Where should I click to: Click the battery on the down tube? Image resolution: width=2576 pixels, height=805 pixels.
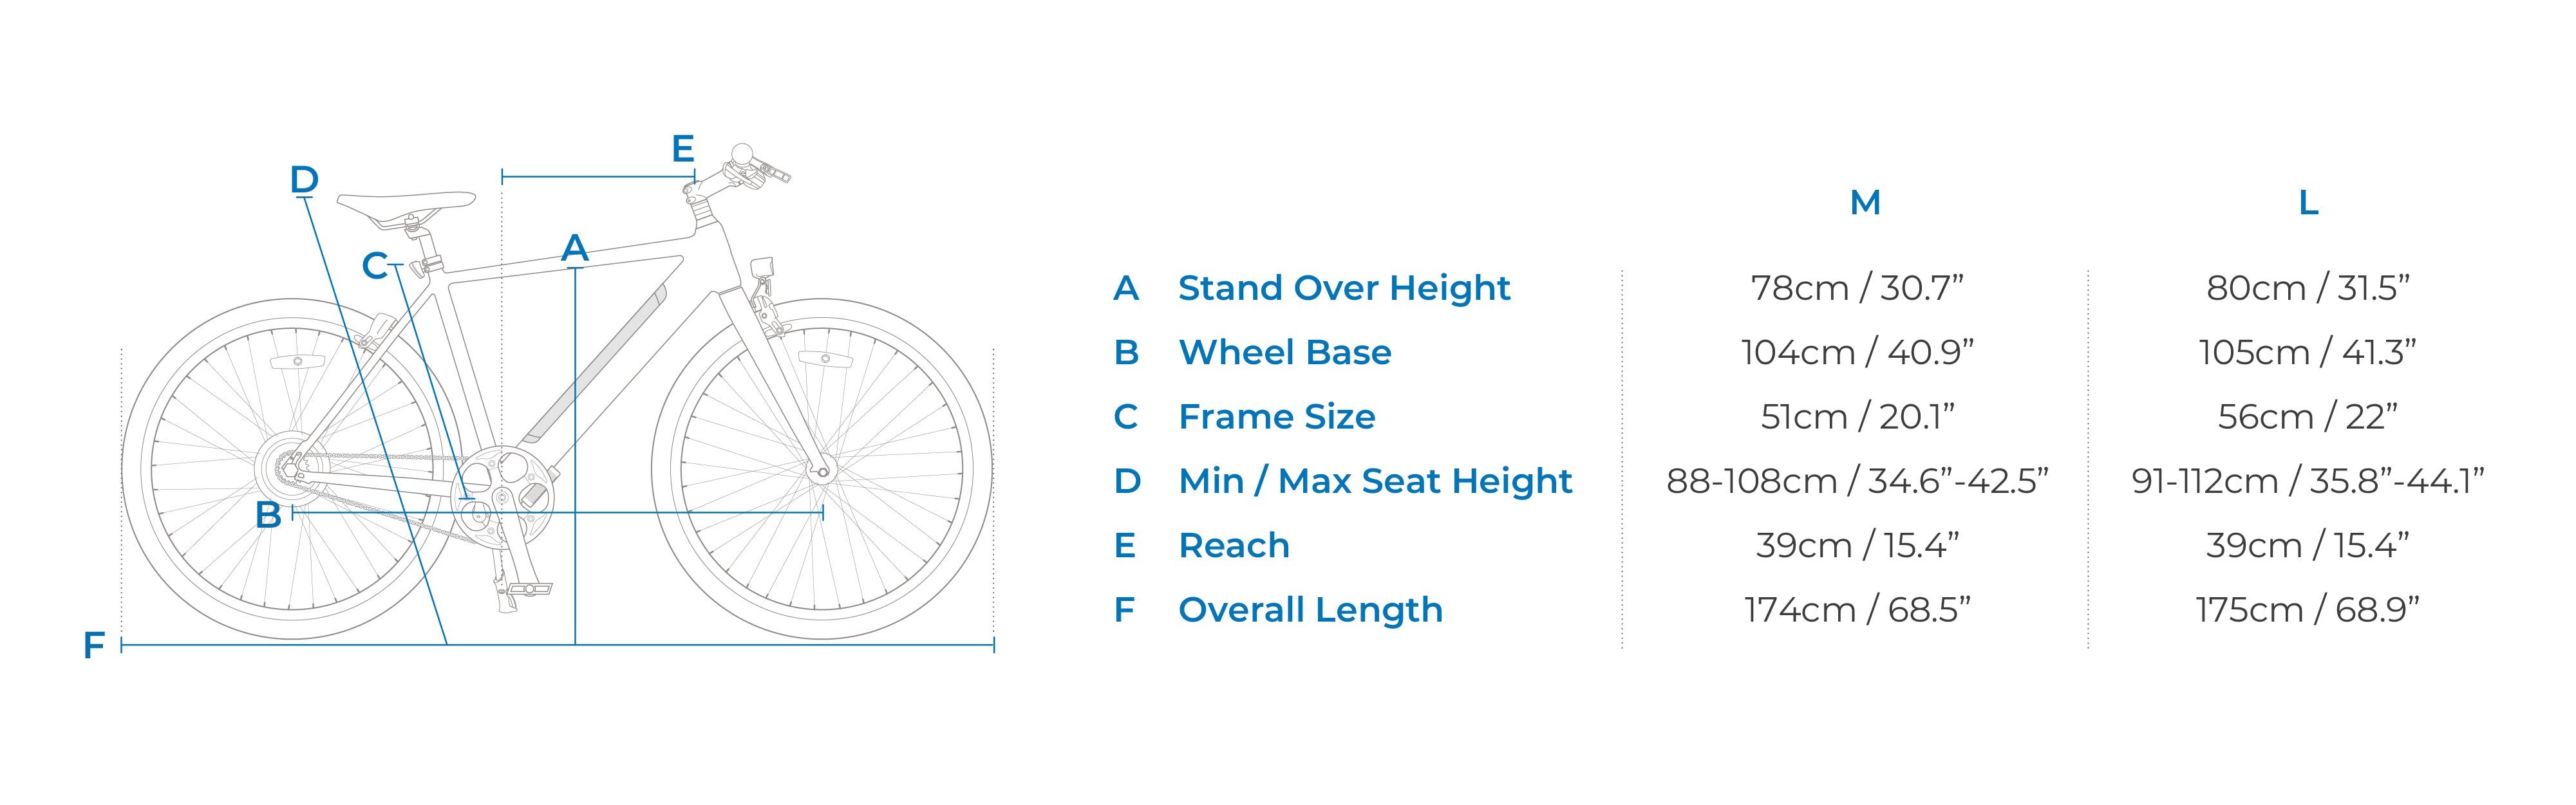tap(596, 361)
